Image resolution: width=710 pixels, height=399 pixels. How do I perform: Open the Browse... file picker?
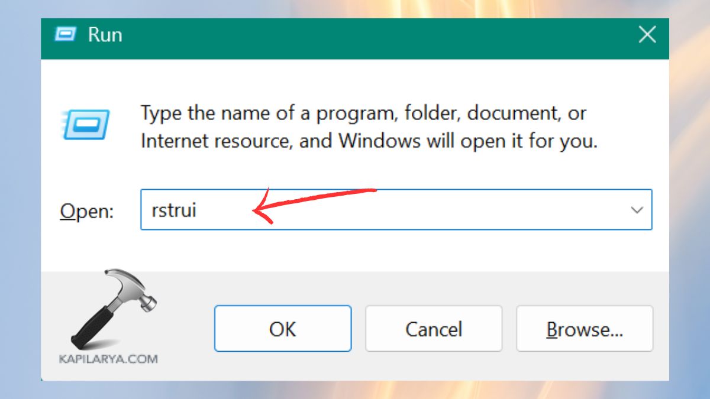point(585,329)
